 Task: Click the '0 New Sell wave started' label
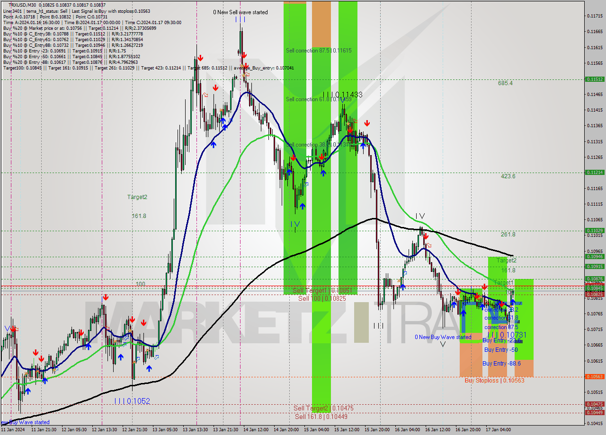(x=240, y=12)
